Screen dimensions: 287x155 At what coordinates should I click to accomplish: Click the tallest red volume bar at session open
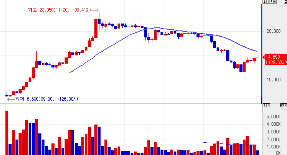pos(7,133)
